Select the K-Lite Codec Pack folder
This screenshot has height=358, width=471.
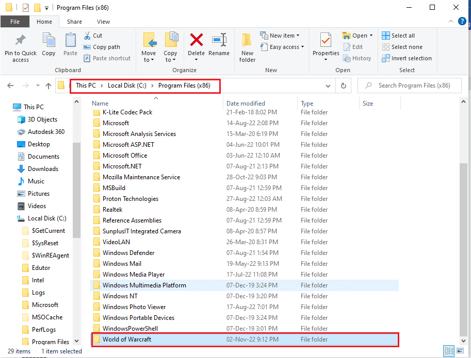[x=245, y=112]
